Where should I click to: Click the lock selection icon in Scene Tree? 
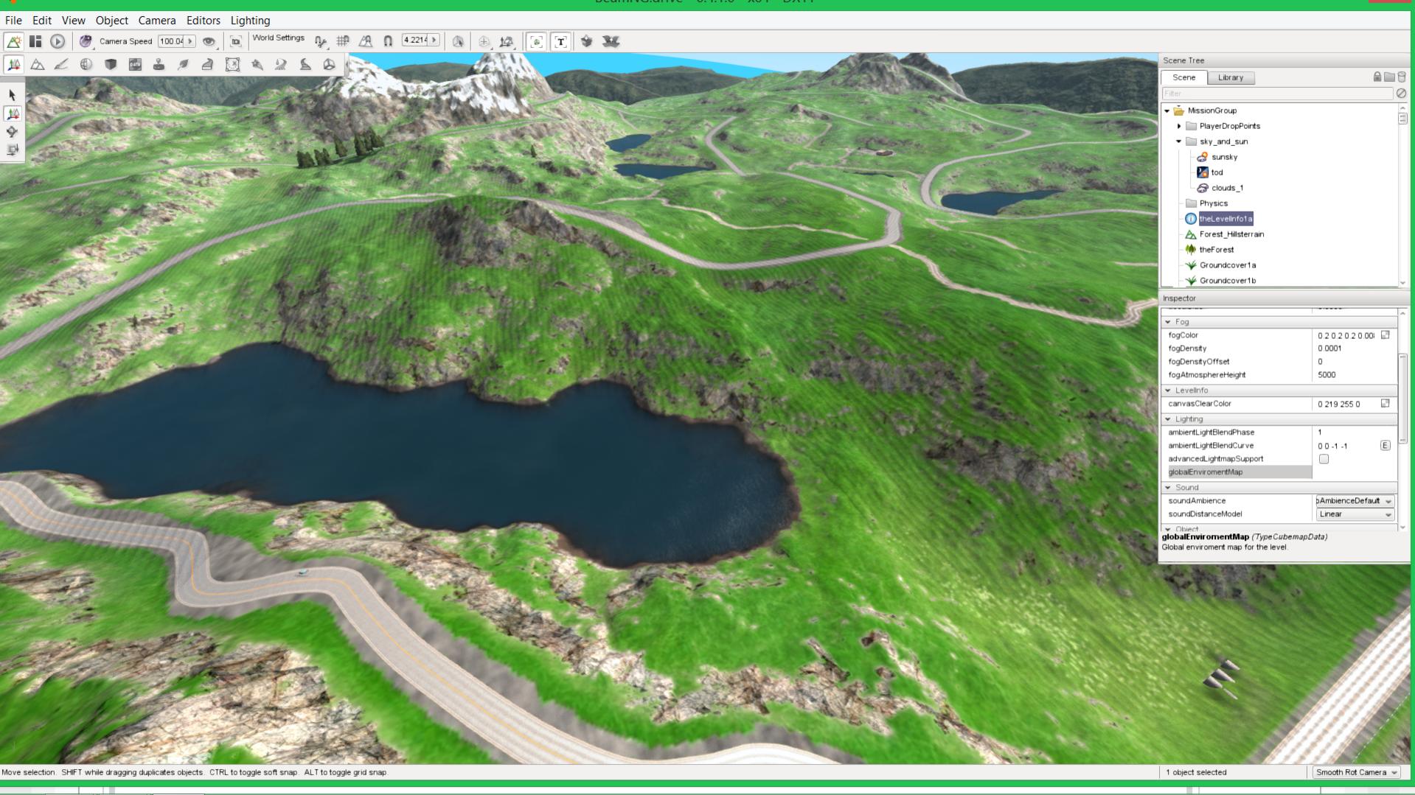pyautogui.click(x=1377, y=77)
